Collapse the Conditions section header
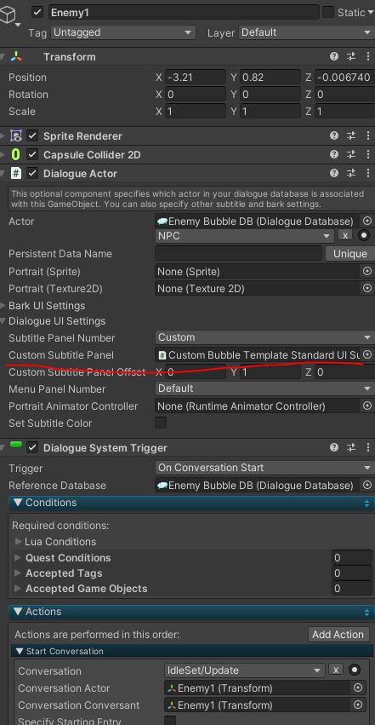 (x=191, y=503)
